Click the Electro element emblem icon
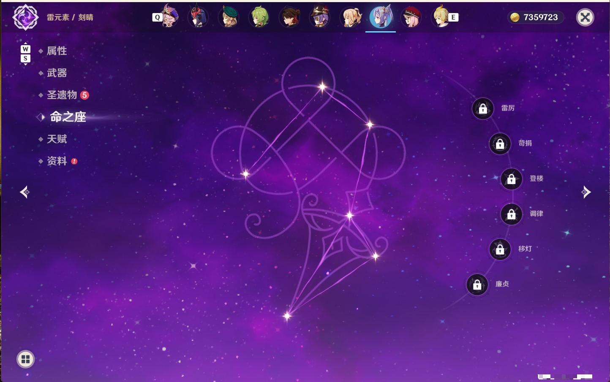This screenshot has height=382, width=610. (25, 17)
